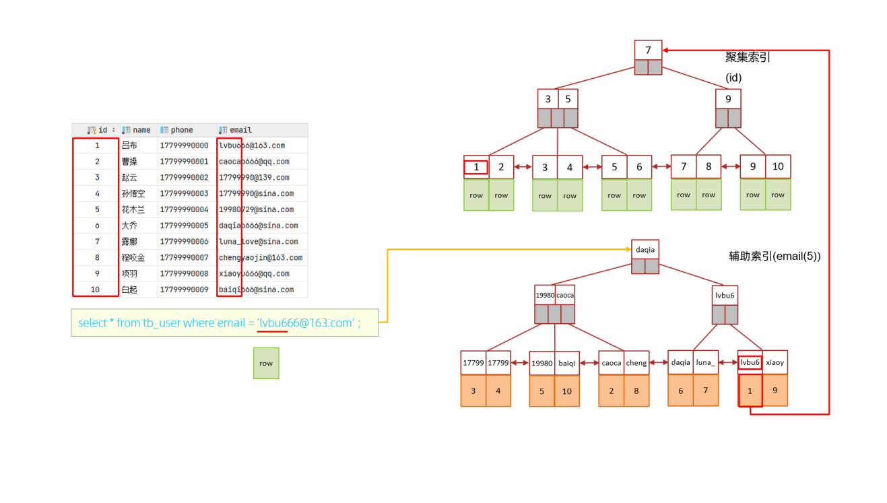Select the phone column header text
The image size is (887, 503).
click(x=182, y=130)
